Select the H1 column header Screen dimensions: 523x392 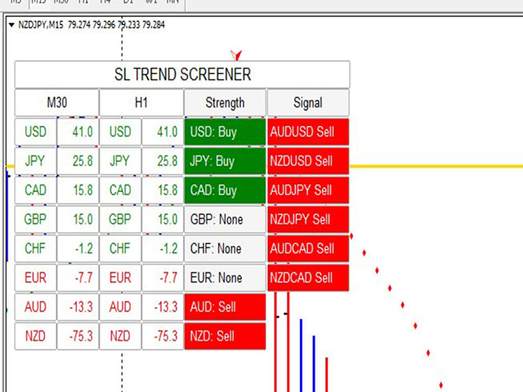pos(141,103)
